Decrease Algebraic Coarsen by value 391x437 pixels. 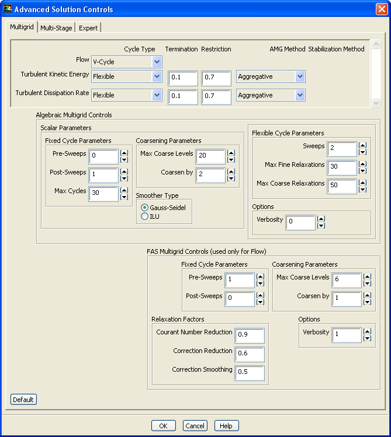[x=231, y=179]
